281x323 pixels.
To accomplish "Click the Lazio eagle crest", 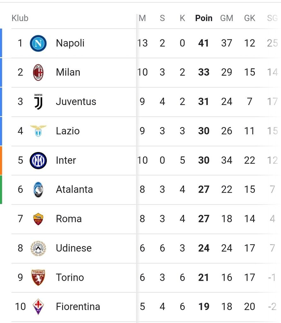I will click(x=38, y=131).
